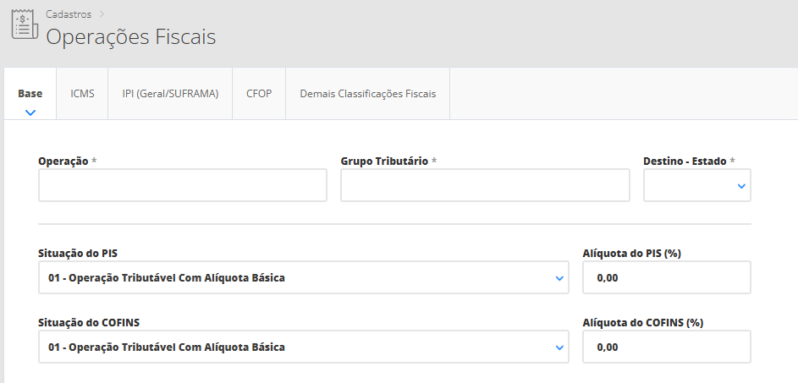Select the Base tab
The width and height of the screenshot is (798, 383).
point(30,93)
